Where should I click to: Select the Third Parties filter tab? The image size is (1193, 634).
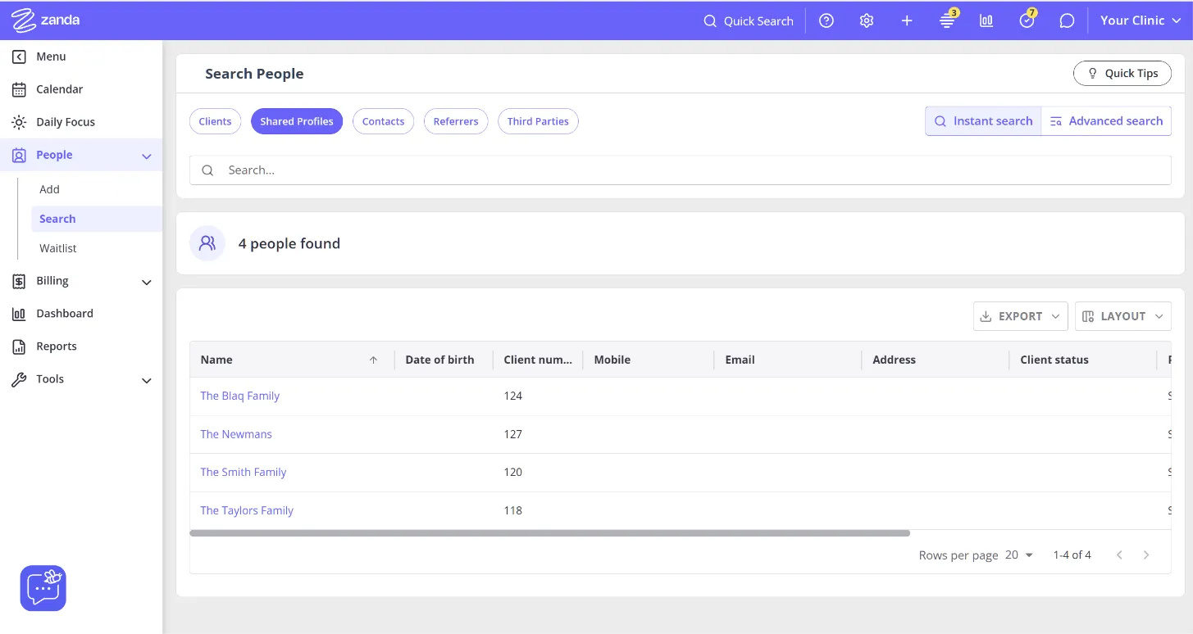[x=538, y=121]
